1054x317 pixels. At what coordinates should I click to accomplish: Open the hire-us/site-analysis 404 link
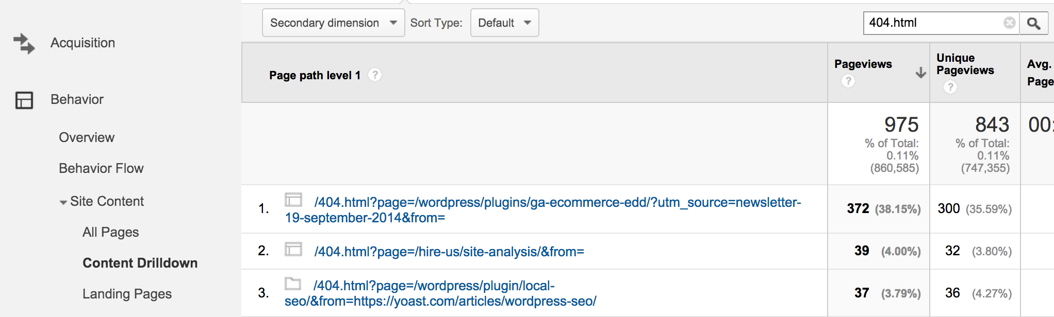pos(449,252)
